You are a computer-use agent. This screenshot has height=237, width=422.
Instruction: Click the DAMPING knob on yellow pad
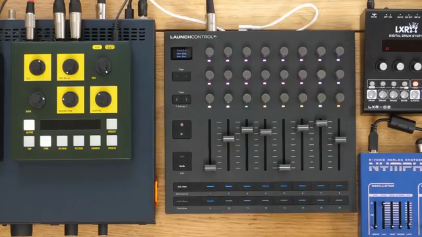[x=104, y=99]
